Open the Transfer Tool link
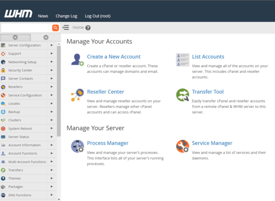 208,92
